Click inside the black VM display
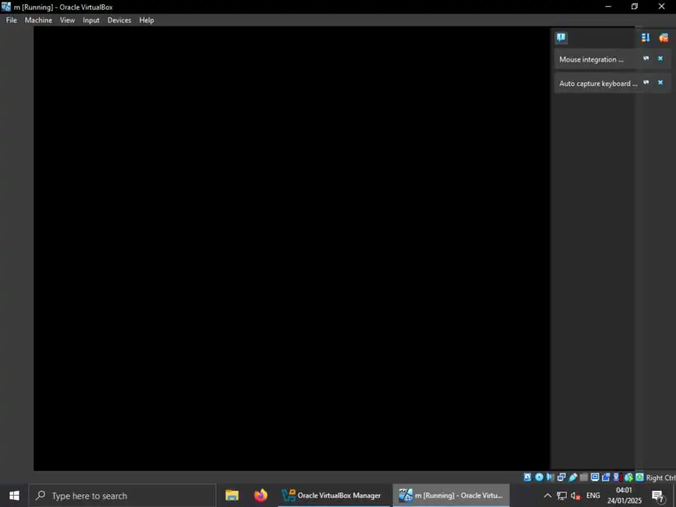 pyautogui.click(x=292, y=249)
